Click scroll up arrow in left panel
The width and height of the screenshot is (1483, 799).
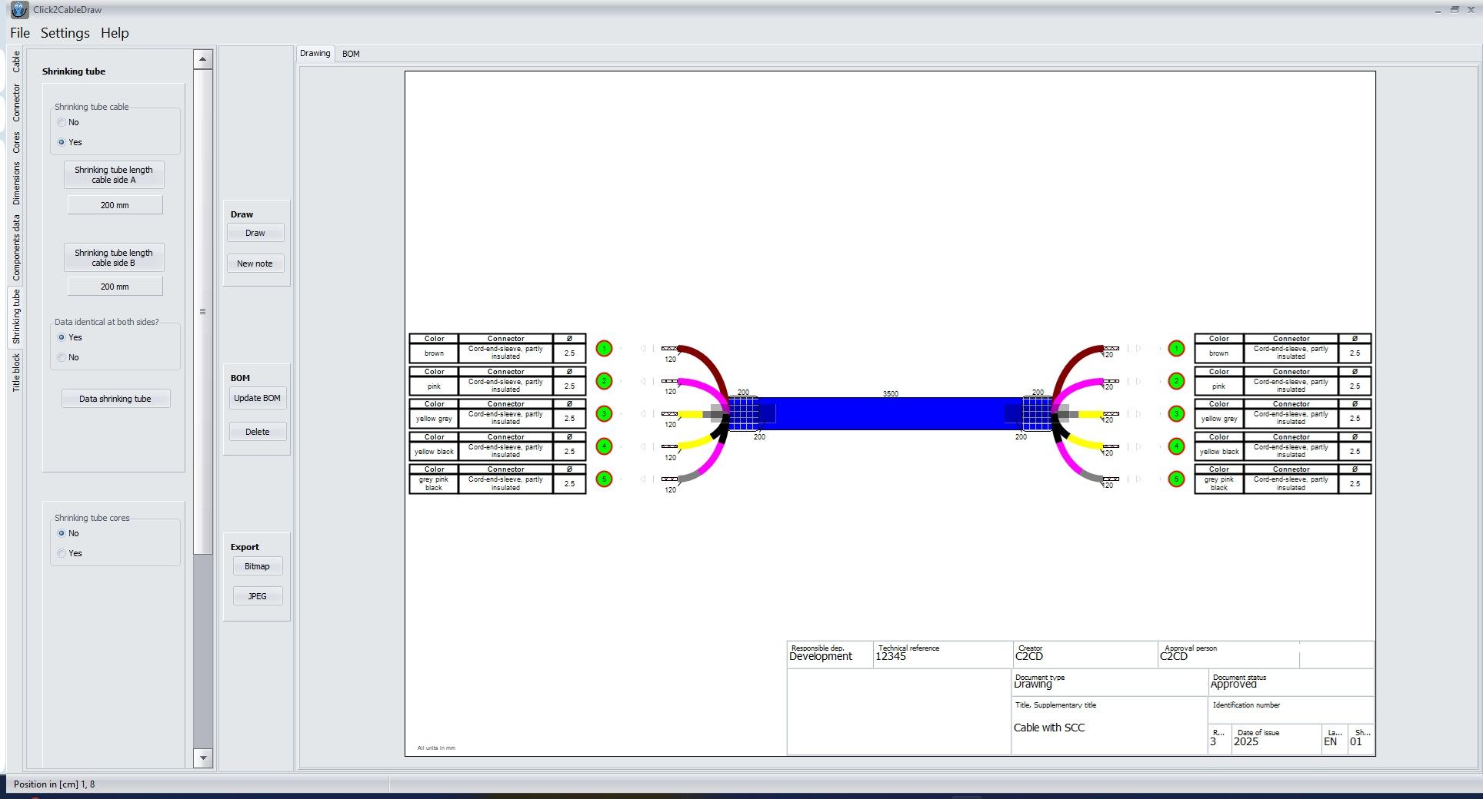(203, 59)
